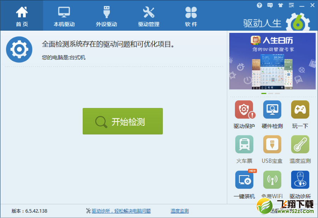This screenshot has height=218, width=318.
Task: Open the 驱动管理 tab
Action: pos(149,16)
